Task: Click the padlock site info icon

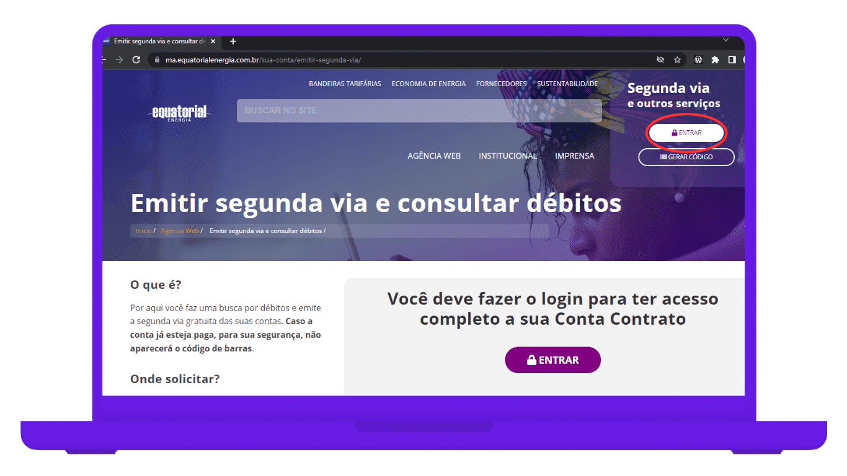Action: 156,60
